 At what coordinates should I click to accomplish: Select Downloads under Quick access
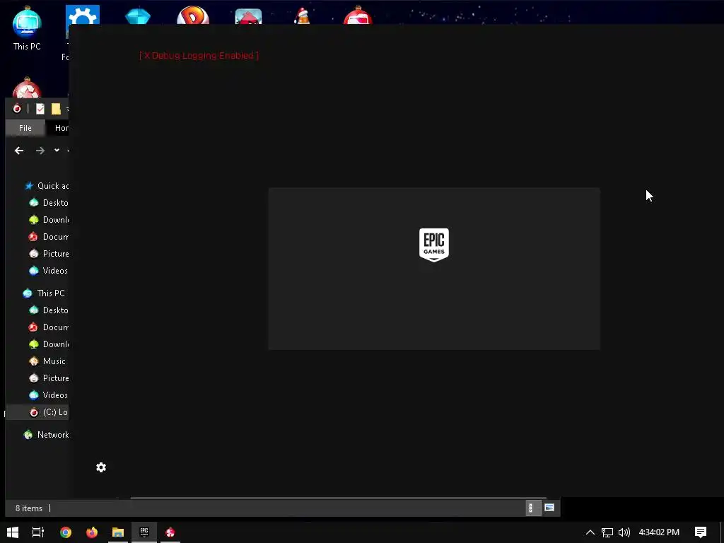[x=49, y=220]
